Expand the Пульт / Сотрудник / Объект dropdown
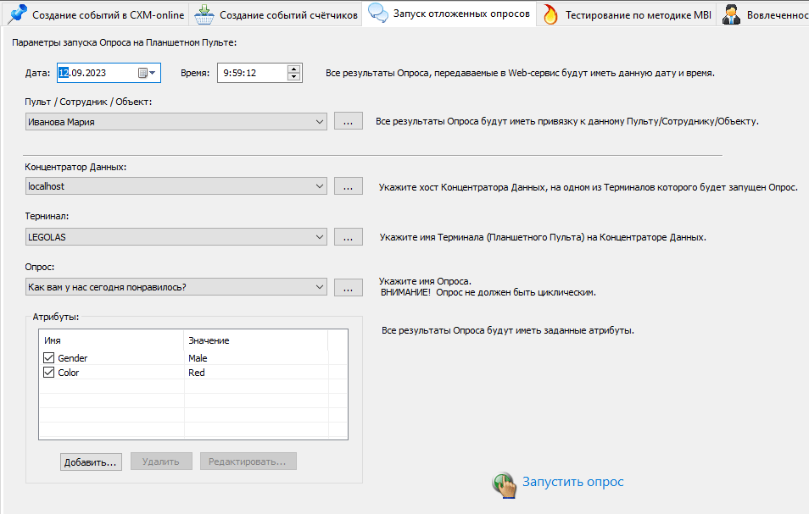This screenshot has width=809, height=514. pyautogui.click(x=319, y=122)
